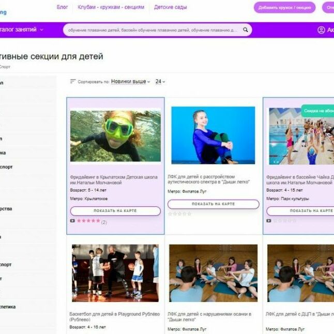
Task: Expand the catalog занятий dropdown
Action: (21, 29)
